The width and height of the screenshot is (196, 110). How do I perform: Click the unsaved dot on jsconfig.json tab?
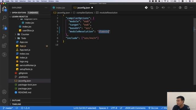coord(92,8)
